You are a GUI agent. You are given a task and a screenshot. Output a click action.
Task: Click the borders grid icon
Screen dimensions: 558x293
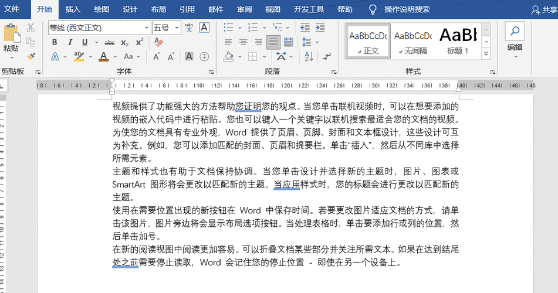[253, 56]
